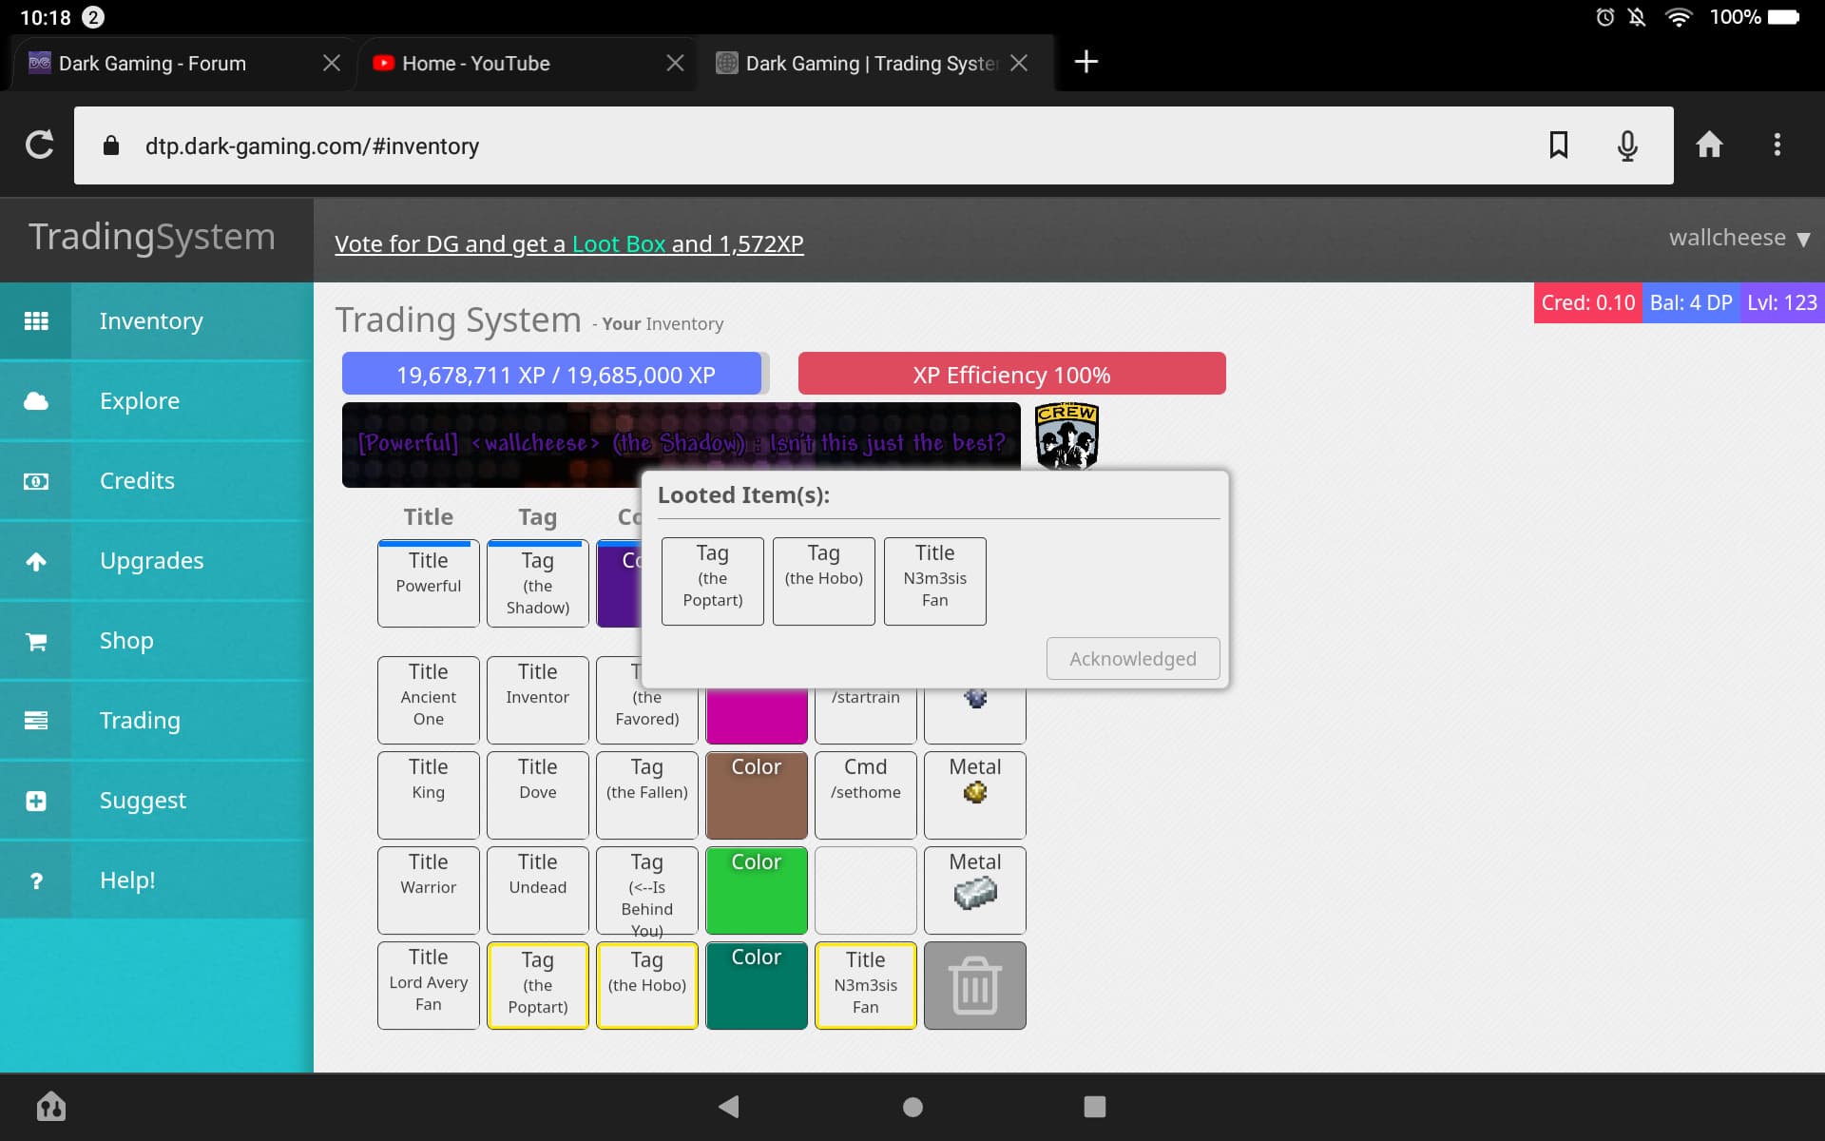Select the magenta color swatch item
Image resolution: width=1825 pixels, height=1141 pixels.
tap(757, 716)
